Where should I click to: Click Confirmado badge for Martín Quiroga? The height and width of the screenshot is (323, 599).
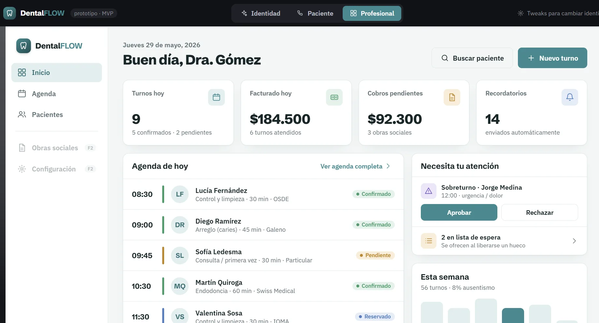click(374, 286)
